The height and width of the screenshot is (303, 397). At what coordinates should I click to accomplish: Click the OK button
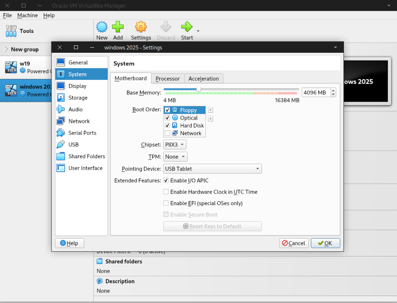point(325,243)
